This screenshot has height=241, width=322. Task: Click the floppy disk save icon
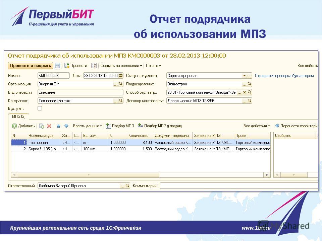tap(57, 66)
